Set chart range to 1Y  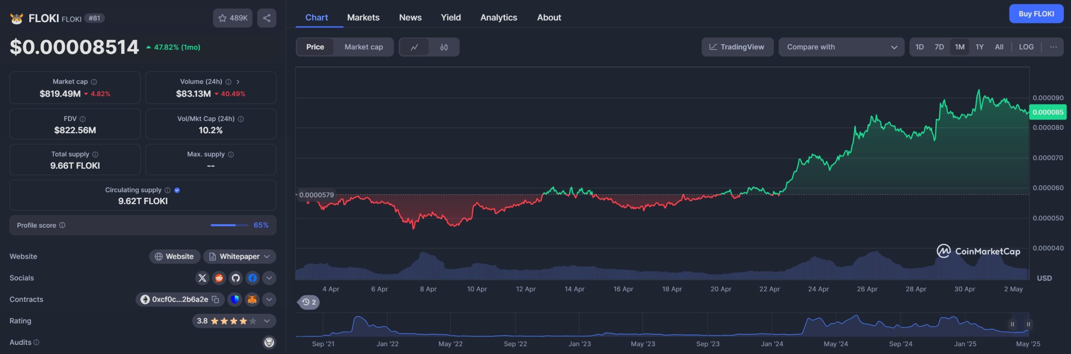(979, 47)
